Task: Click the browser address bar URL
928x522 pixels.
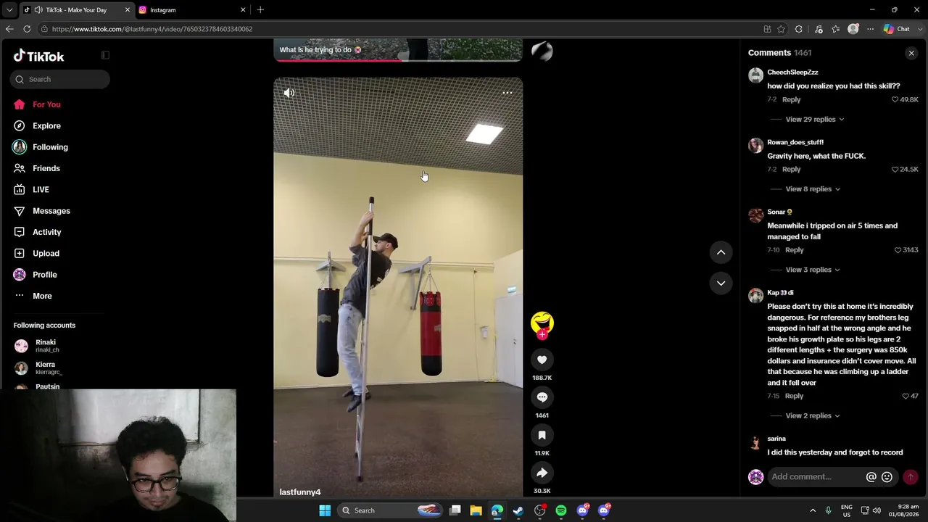Action: point(152,29)
